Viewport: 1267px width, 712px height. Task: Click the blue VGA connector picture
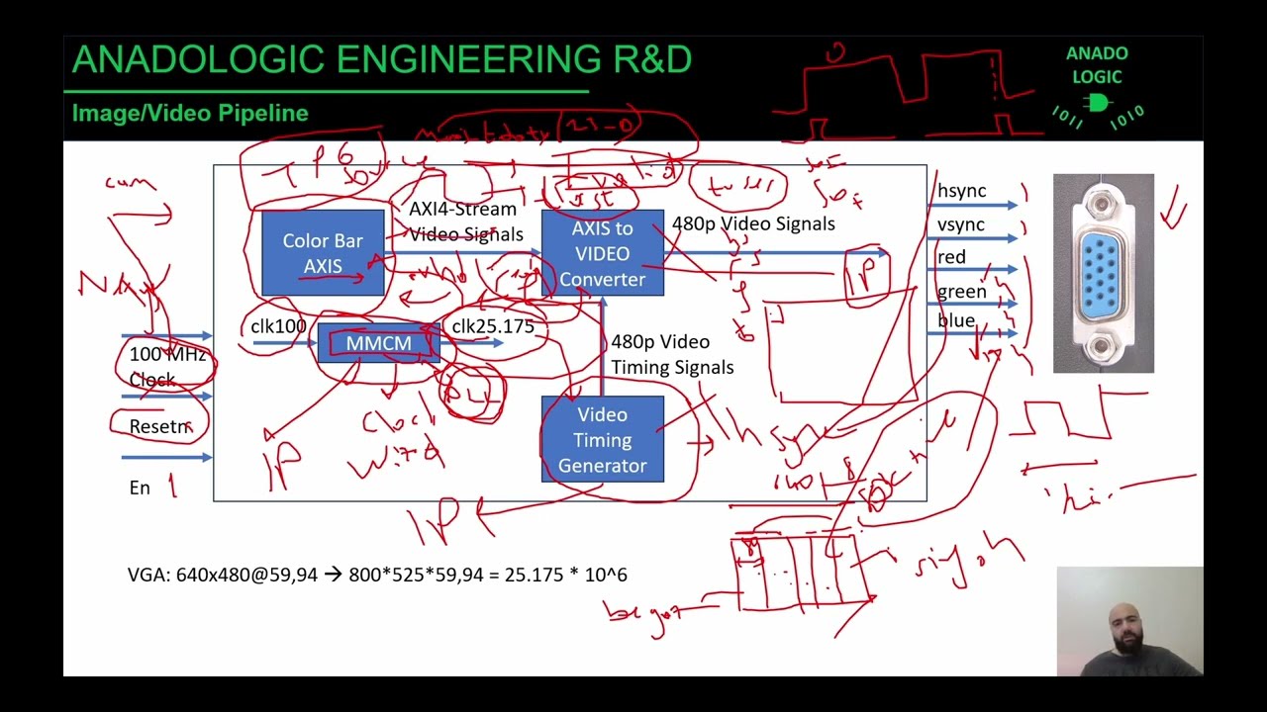point(1104,274)
